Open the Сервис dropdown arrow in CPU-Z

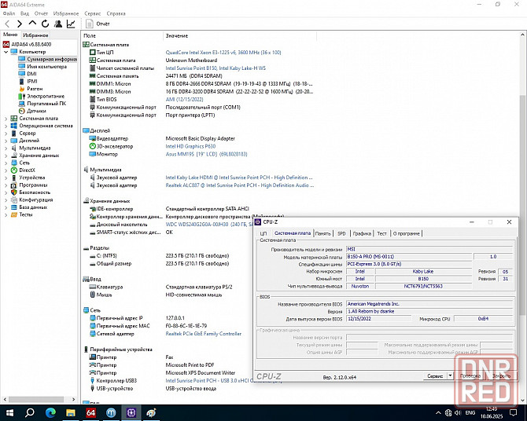coord(450,376)
